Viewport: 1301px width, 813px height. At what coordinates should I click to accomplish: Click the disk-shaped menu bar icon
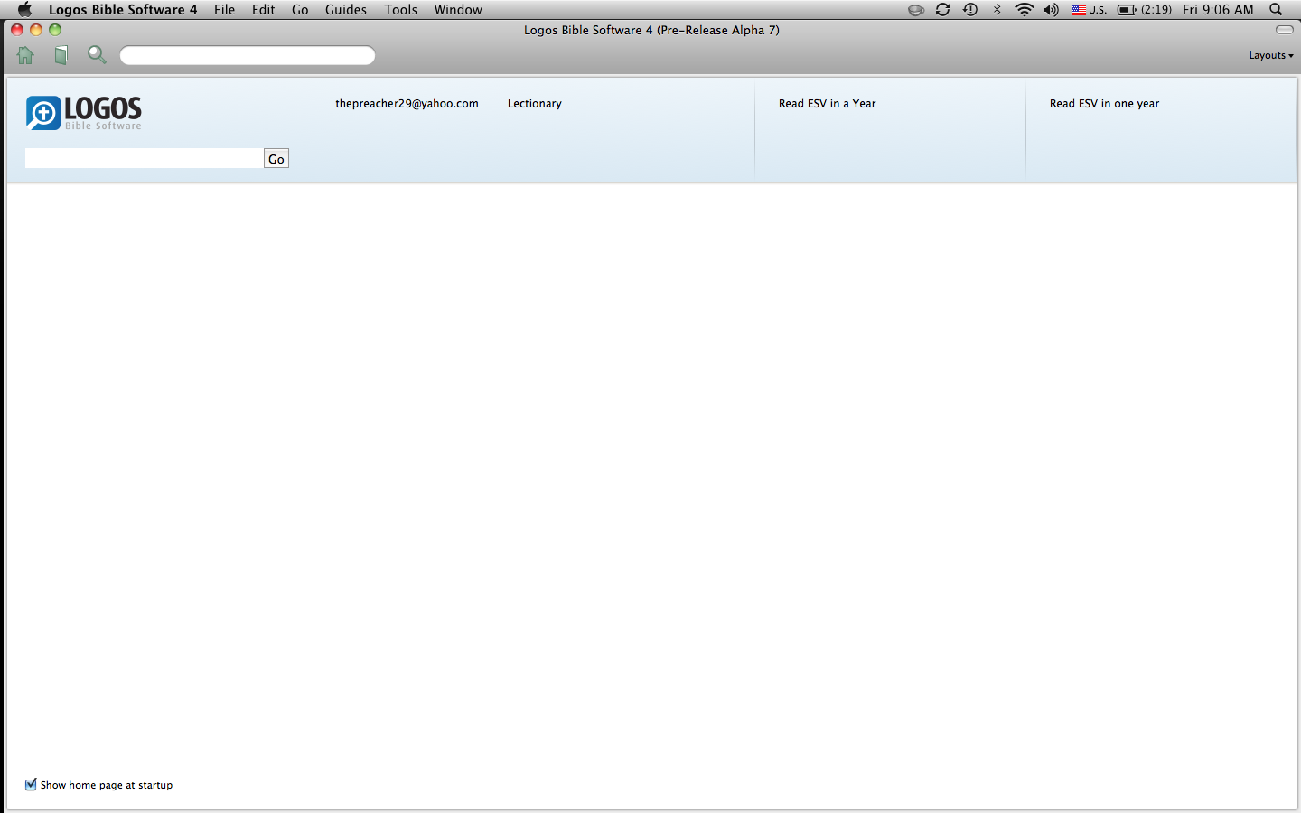[916, 10]
